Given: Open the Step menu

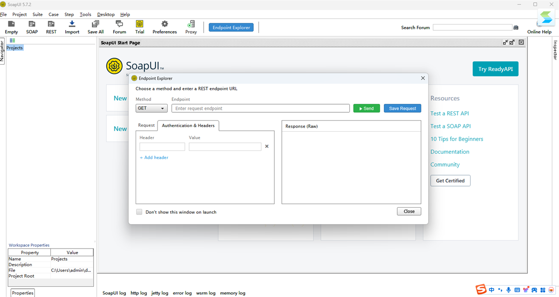Looking at the screenshot, I should click(x=69, y=14).
